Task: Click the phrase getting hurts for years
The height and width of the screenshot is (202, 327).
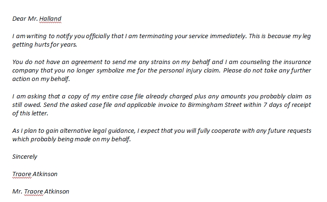Action: click(45, 45)
